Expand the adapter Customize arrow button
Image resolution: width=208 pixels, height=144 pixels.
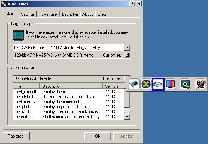point(127,55)
